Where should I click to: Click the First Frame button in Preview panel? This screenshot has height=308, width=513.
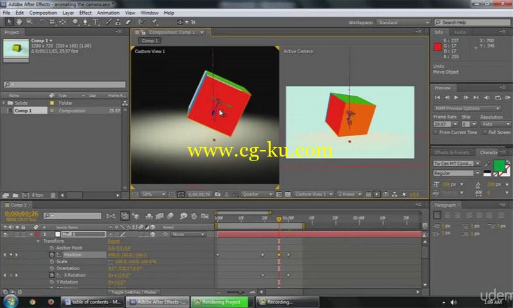coord(437,98)
